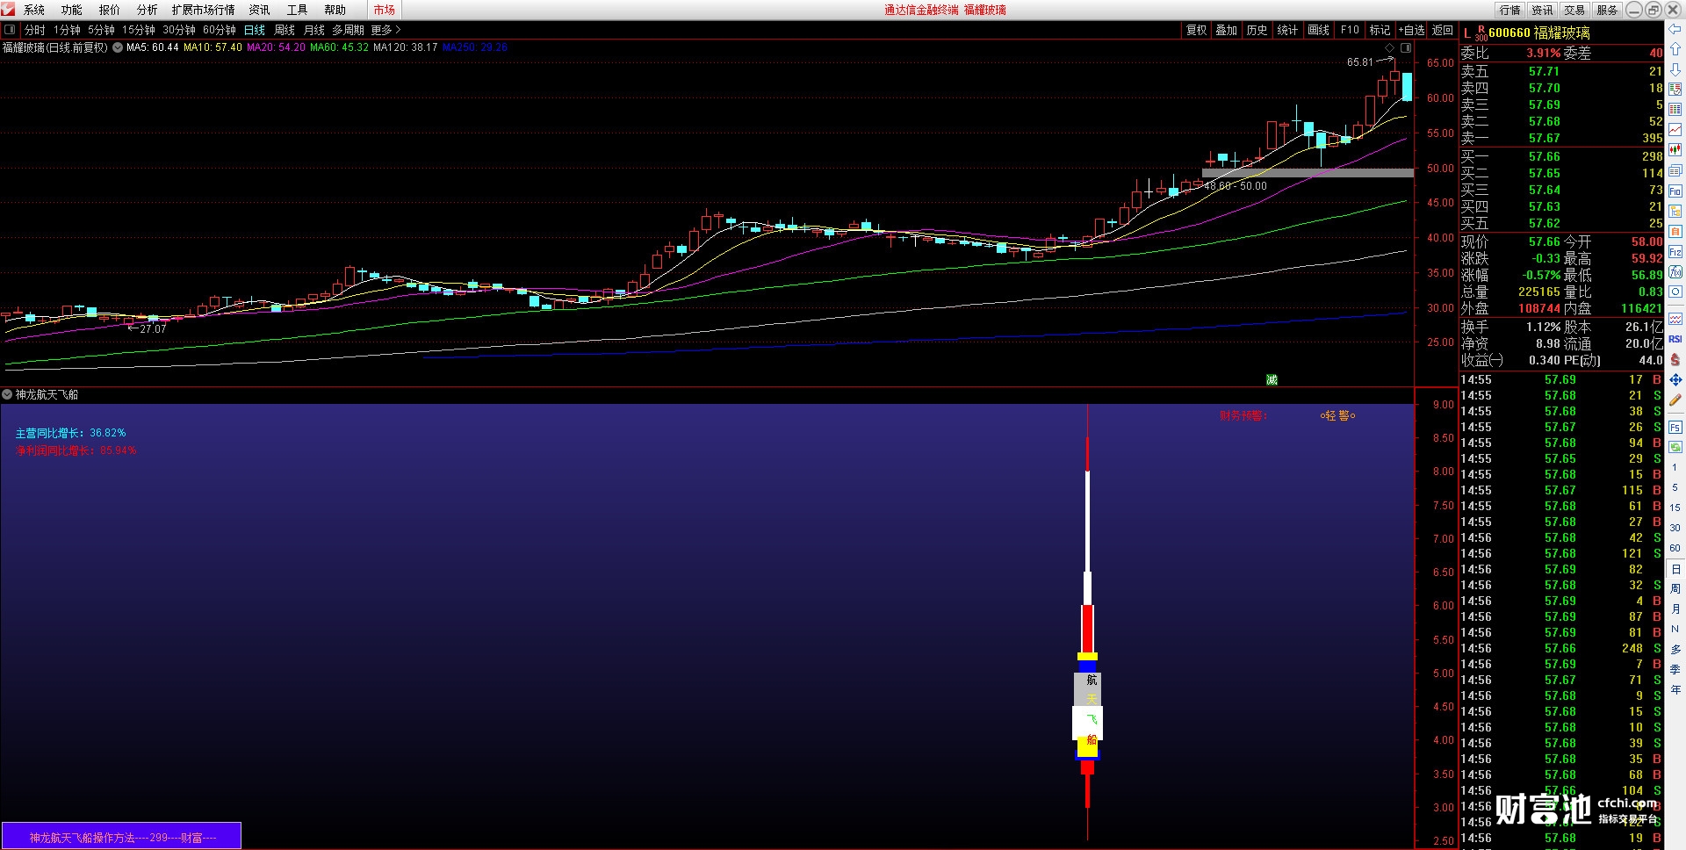Select the 30-minute period in right sidebar
The height and width of the screenshot is (850, 1686).
tap(1675, 528)
